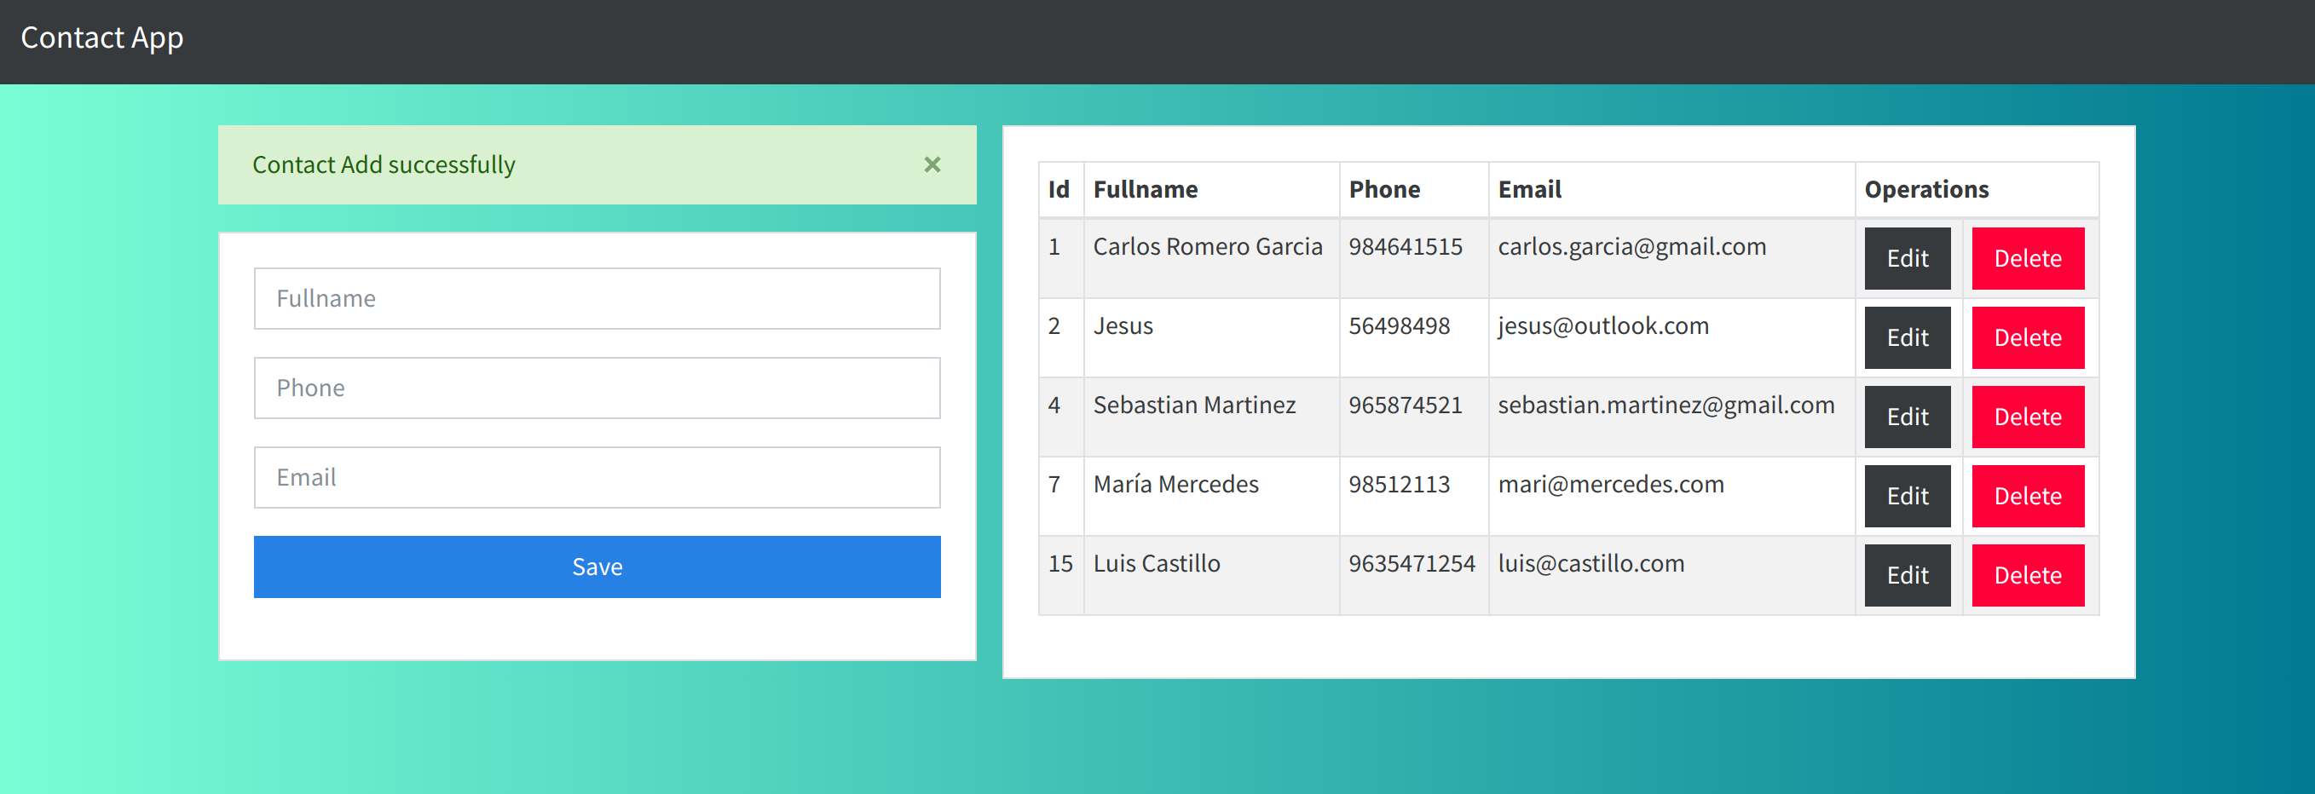
Task: Click the Email column header
Action: pos(1528,189)
